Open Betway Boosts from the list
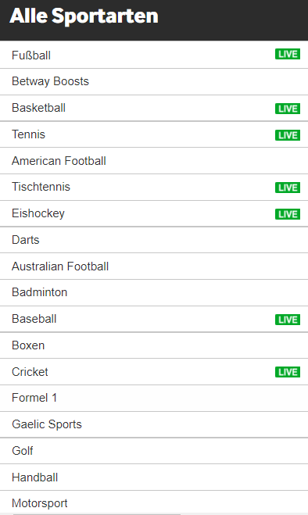The image size is (308, 515). point(154,82)
